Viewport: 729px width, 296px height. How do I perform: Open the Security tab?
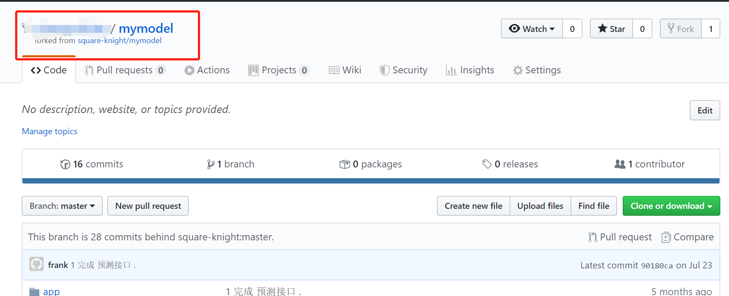[x=404, y=70]
